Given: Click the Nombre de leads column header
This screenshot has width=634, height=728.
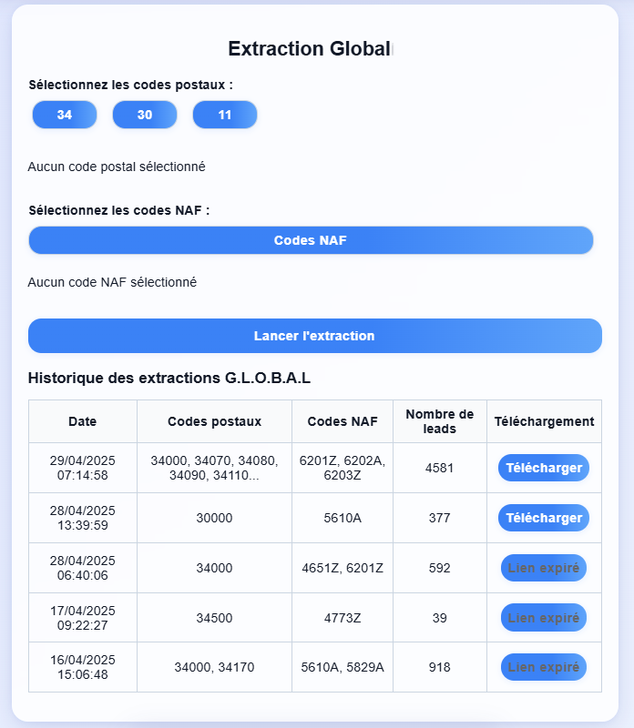Looking at the screenshot, I should (440, 421).
